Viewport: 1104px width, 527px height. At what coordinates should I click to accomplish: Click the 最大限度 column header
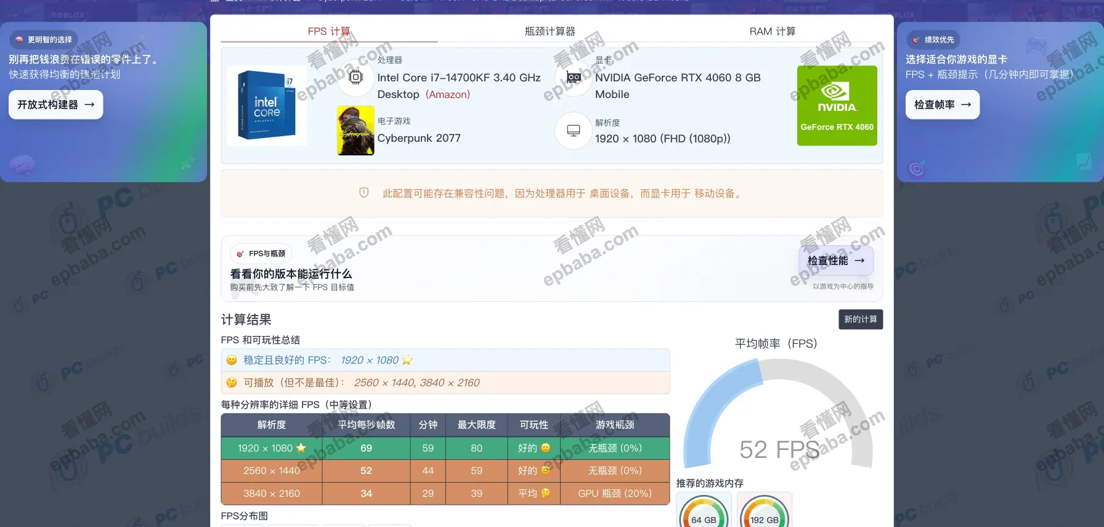click(x=477, y=425)
